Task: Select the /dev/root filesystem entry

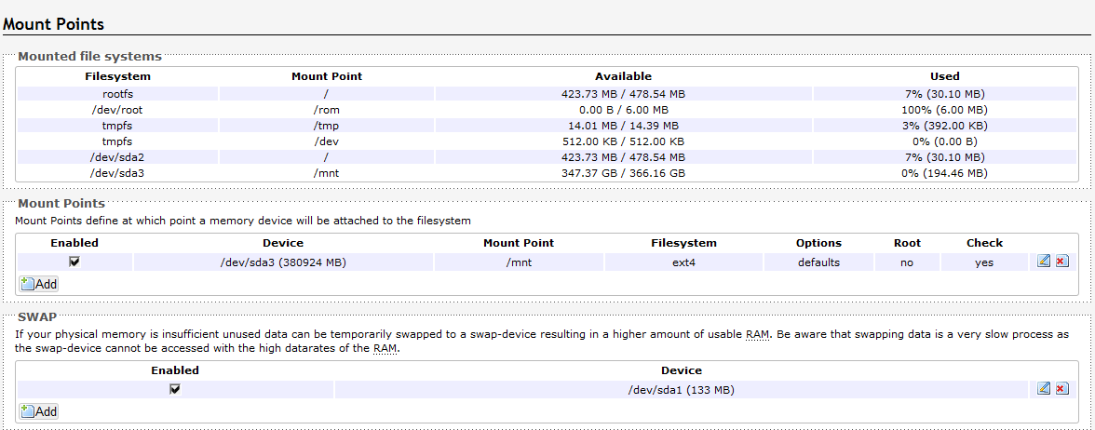Action: 117,109
